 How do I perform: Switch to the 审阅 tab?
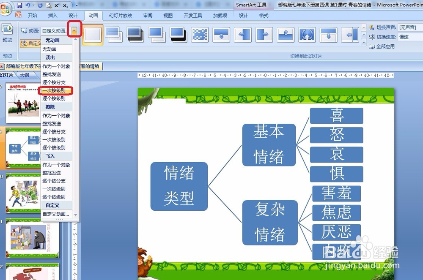tap(148, 16)
